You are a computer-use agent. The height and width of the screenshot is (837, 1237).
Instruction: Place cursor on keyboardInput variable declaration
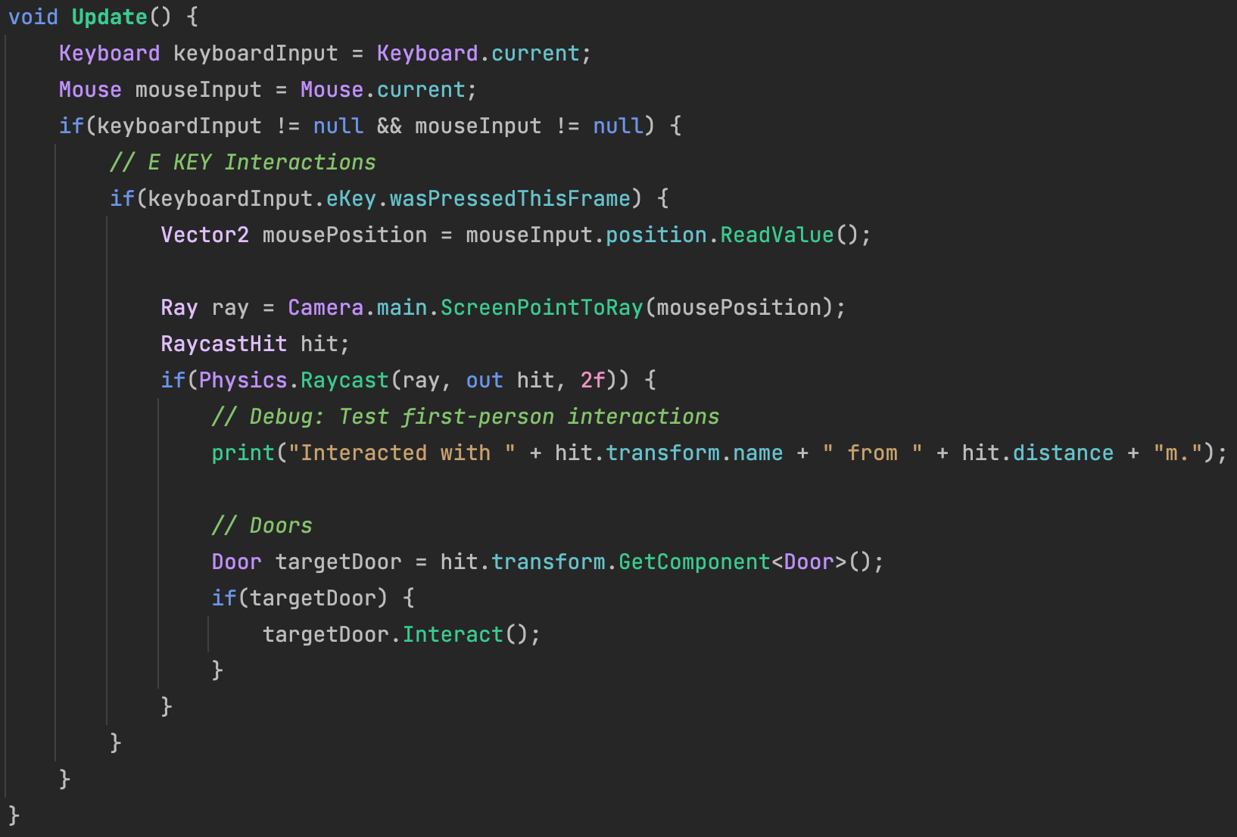click(x=255, y=53)
